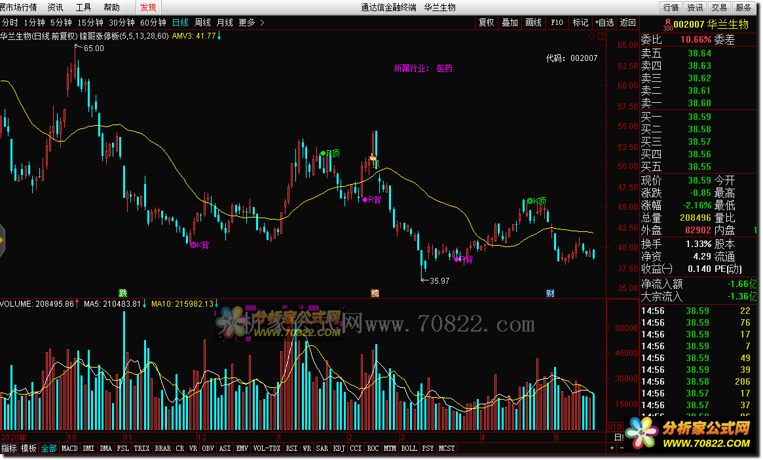Image resolution: width=763 pixels, height=460 pixels.
Task: Select the TRIX indicator tab
Action: pyautogui.click(x=141, y=448)
